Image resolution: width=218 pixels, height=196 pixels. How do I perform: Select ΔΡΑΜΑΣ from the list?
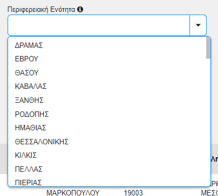[x=109, y=45]
